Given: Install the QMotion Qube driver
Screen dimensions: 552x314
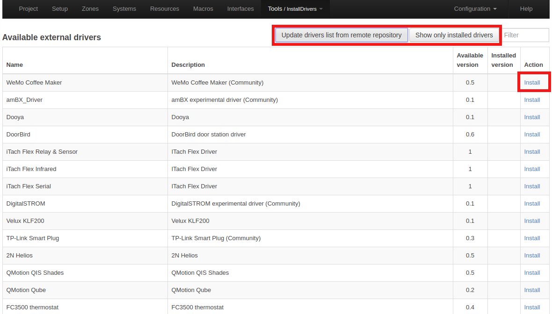Looking at the screenshot, I should (x=532, y=290).
